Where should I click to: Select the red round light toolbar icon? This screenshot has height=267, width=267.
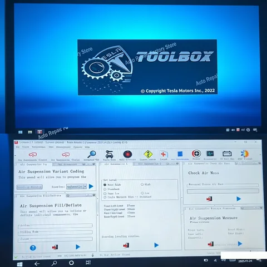(x=127, y=154)
